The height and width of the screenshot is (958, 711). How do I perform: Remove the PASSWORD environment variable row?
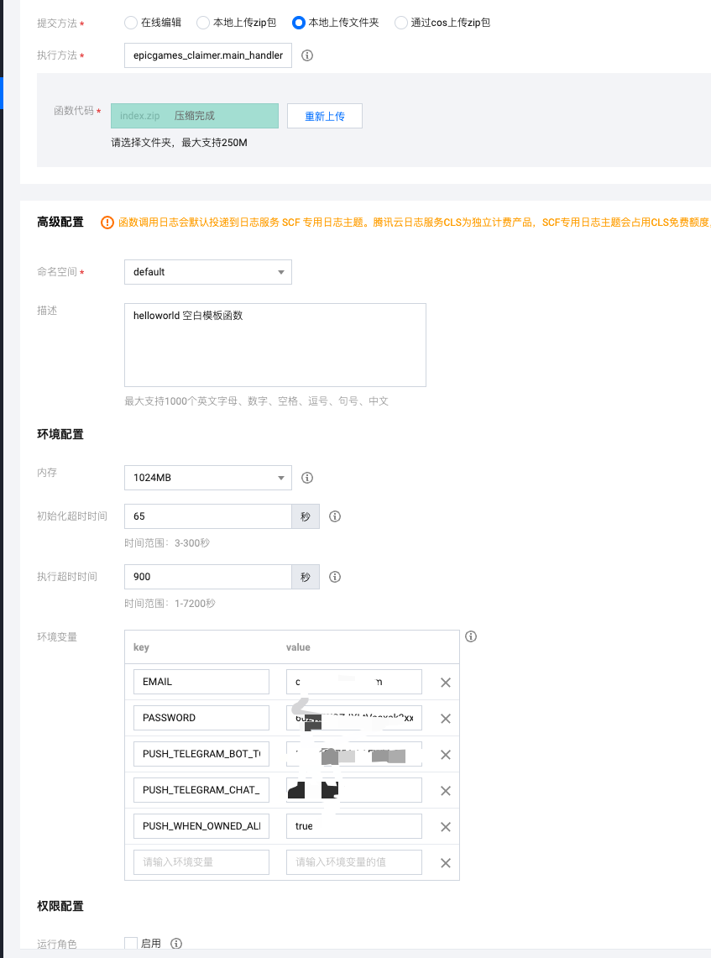pyautogui.click(x=446, y=719)
